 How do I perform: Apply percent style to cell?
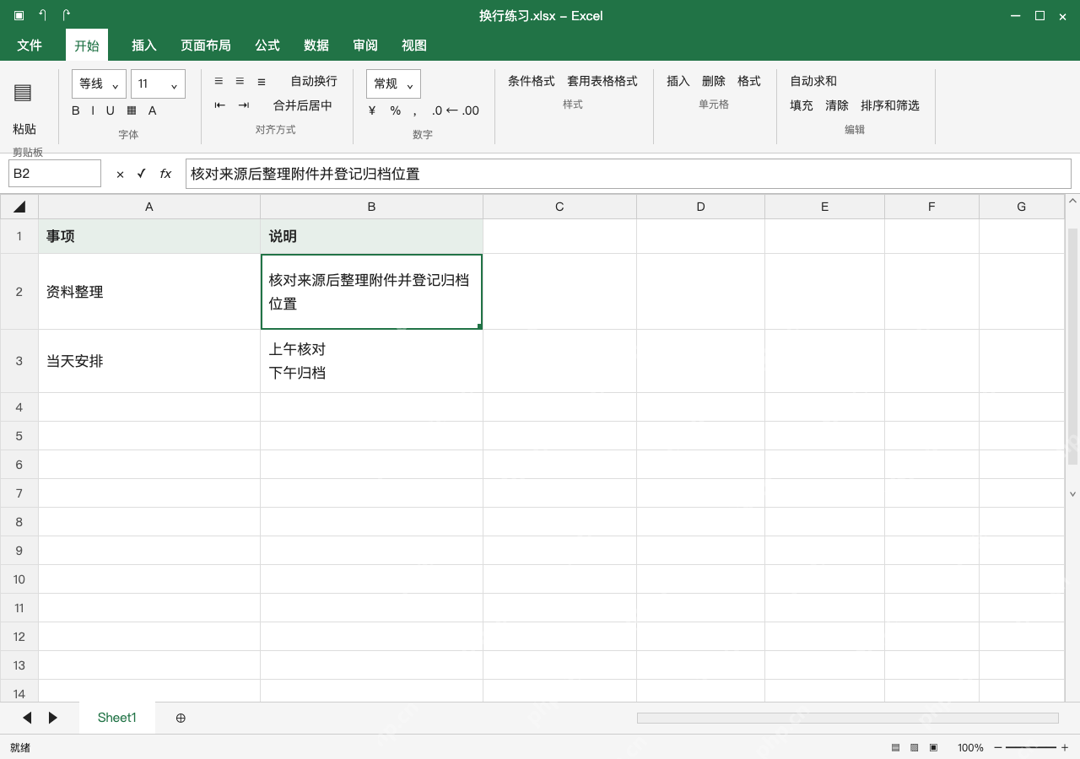[395, 110]
